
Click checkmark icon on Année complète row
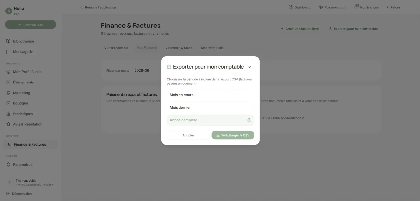coord(249,120)
